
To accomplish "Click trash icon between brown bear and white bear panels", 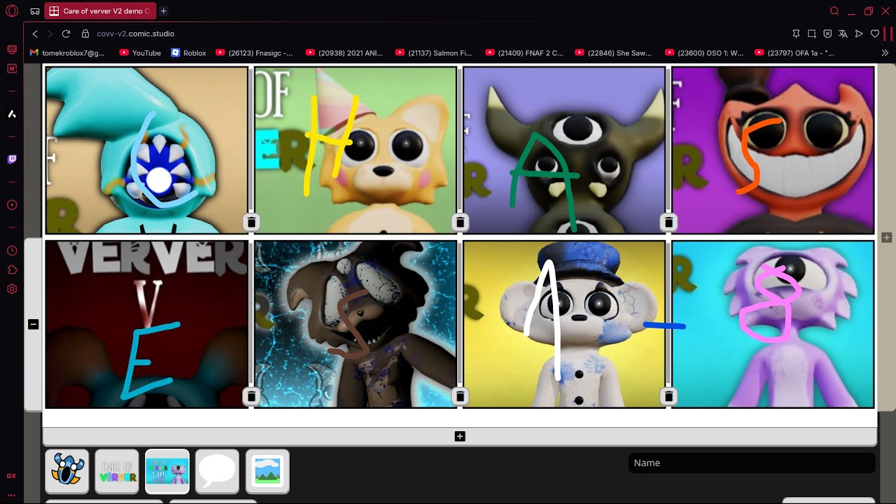I will coord(460,396).
